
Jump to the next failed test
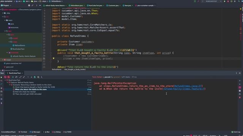(x=31, y=77)
